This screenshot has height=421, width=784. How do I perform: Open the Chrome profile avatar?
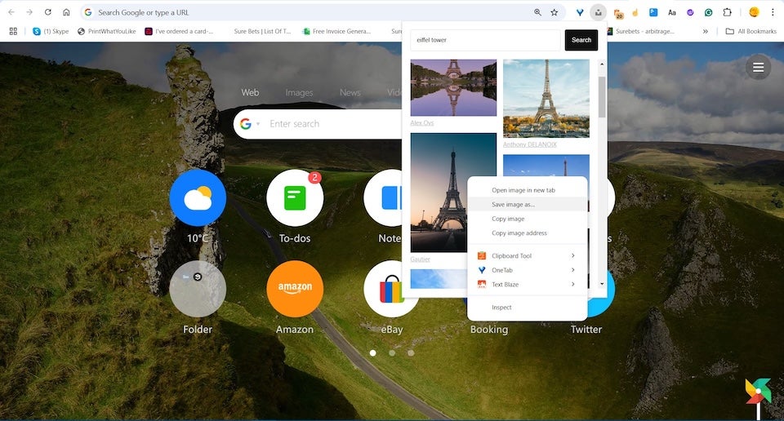tap(754, 12)
